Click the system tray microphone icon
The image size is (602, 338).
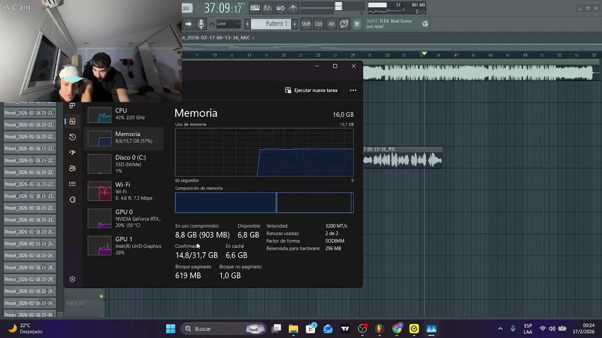pyautogui.click(x=513, y=329)
